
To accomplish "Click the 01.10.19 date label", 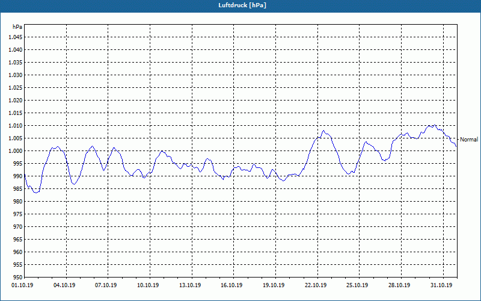I will (22, 285).
